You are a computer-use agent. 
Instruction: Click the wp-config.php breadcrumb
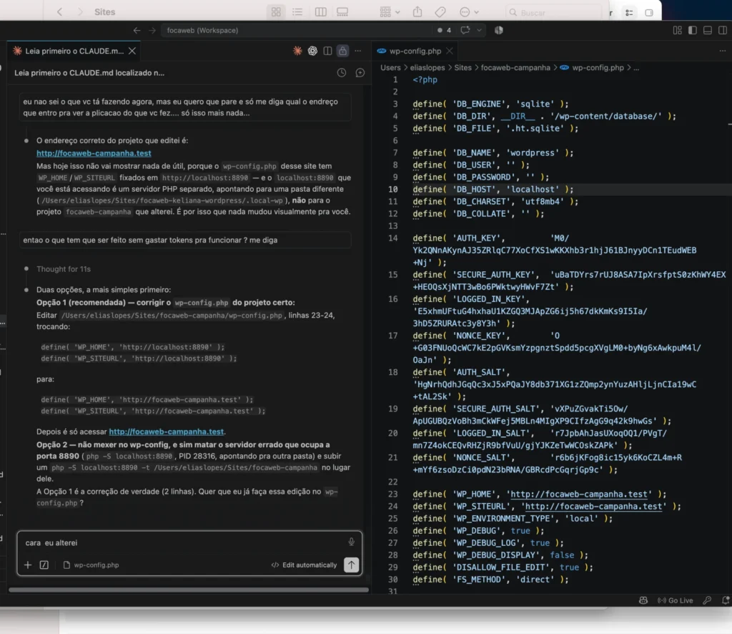tap(598, 68)
